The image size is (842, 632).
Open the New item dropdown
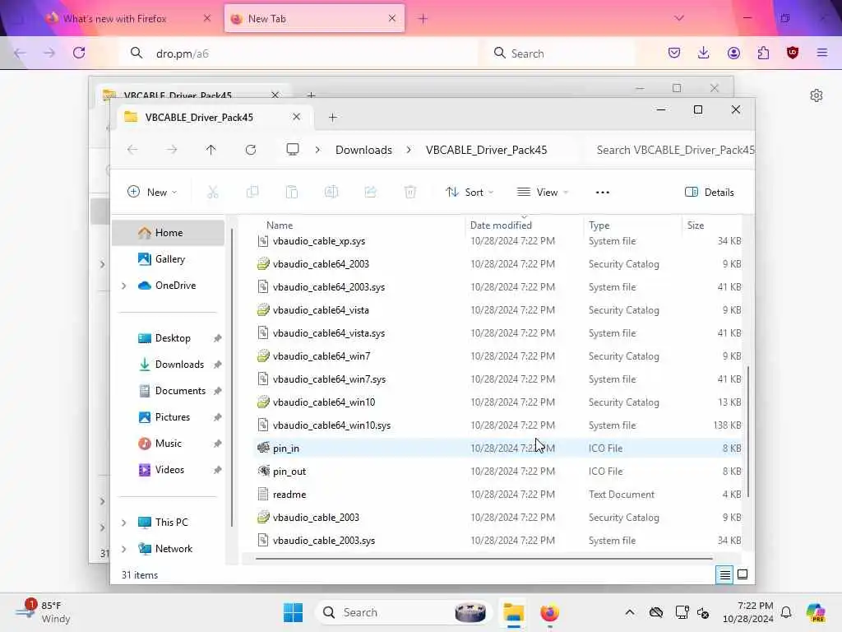pyautogui.click(x=152, y=193)
